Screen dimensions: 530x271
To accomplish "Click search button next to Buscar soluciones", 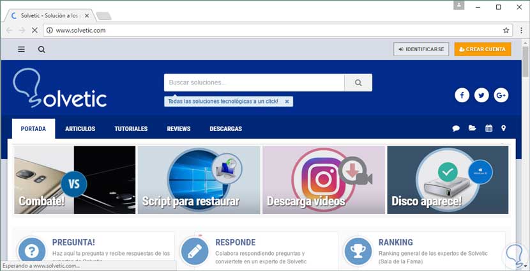I will click(358, 82).
